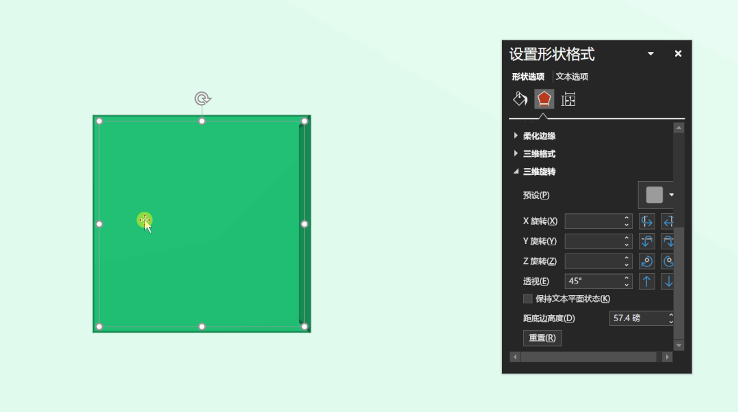Click the top-right resize handle of shape
This screenshot has height=412, width=738.
coord(304,122)
